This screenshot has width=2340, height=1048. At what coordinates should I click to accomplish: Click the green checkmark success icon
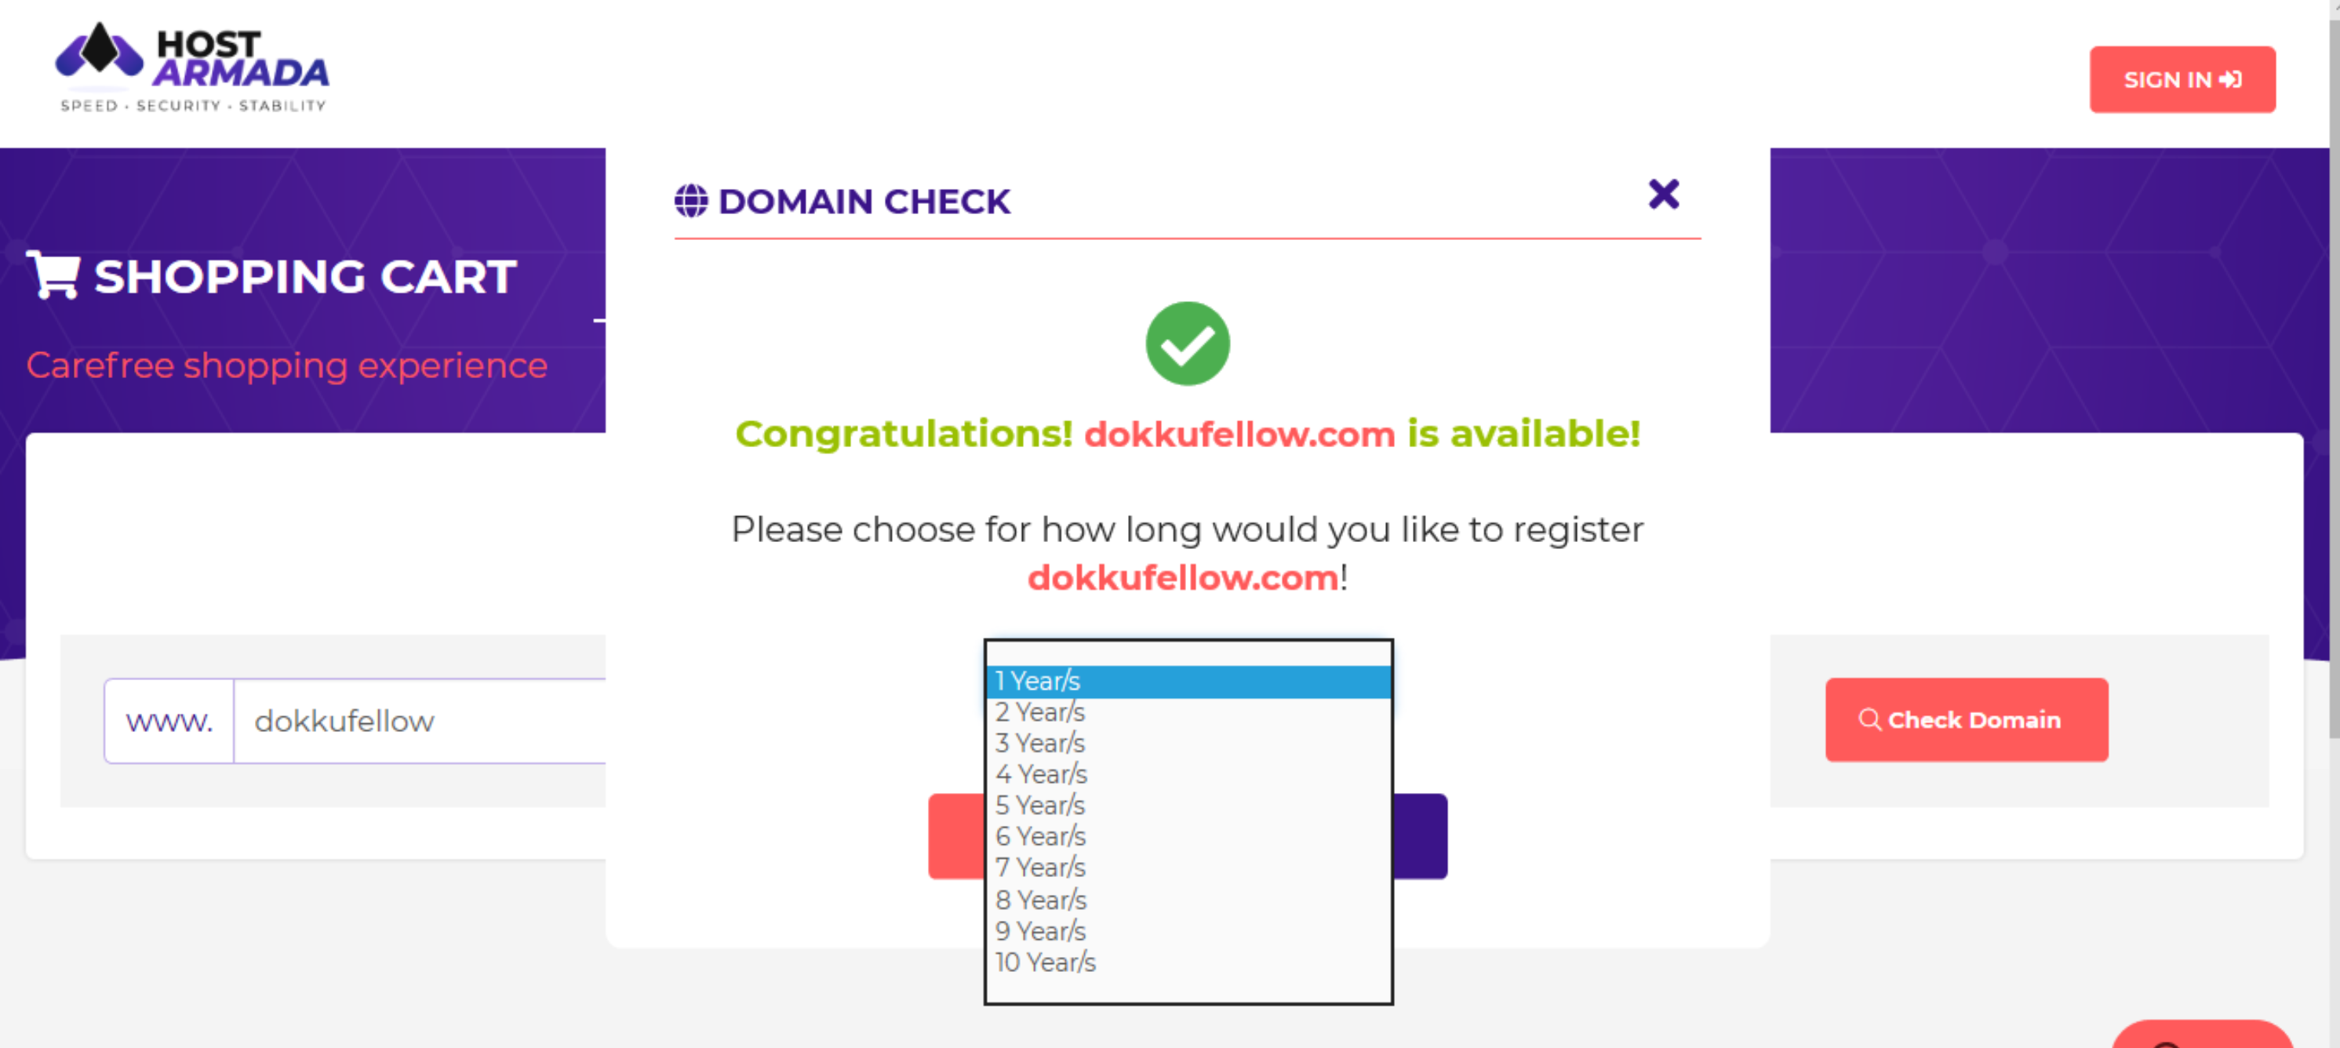tap(1186, 344)
